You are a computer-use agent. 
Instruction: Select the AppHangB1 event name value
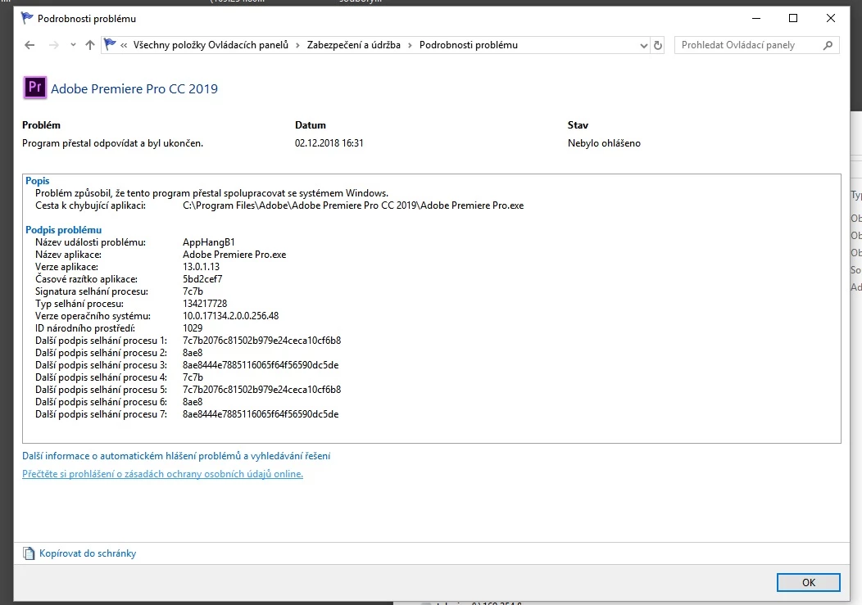tap(209, 242)
